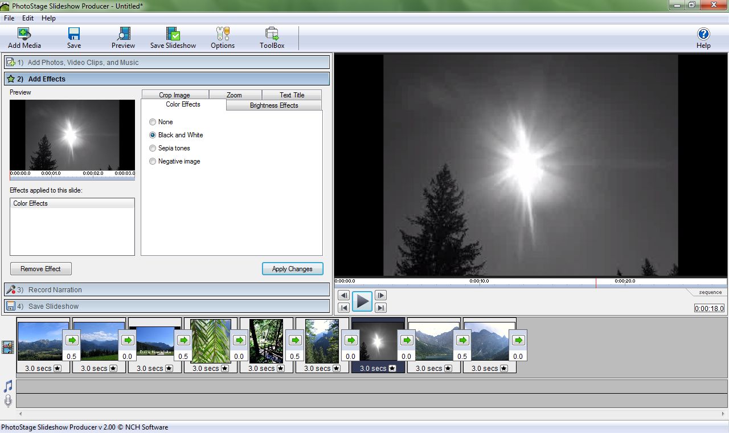The height and width of the screenshot is (433, 729).
Task: Switch to the Brightness Effects tab
Action: click(x=274, y=105)
